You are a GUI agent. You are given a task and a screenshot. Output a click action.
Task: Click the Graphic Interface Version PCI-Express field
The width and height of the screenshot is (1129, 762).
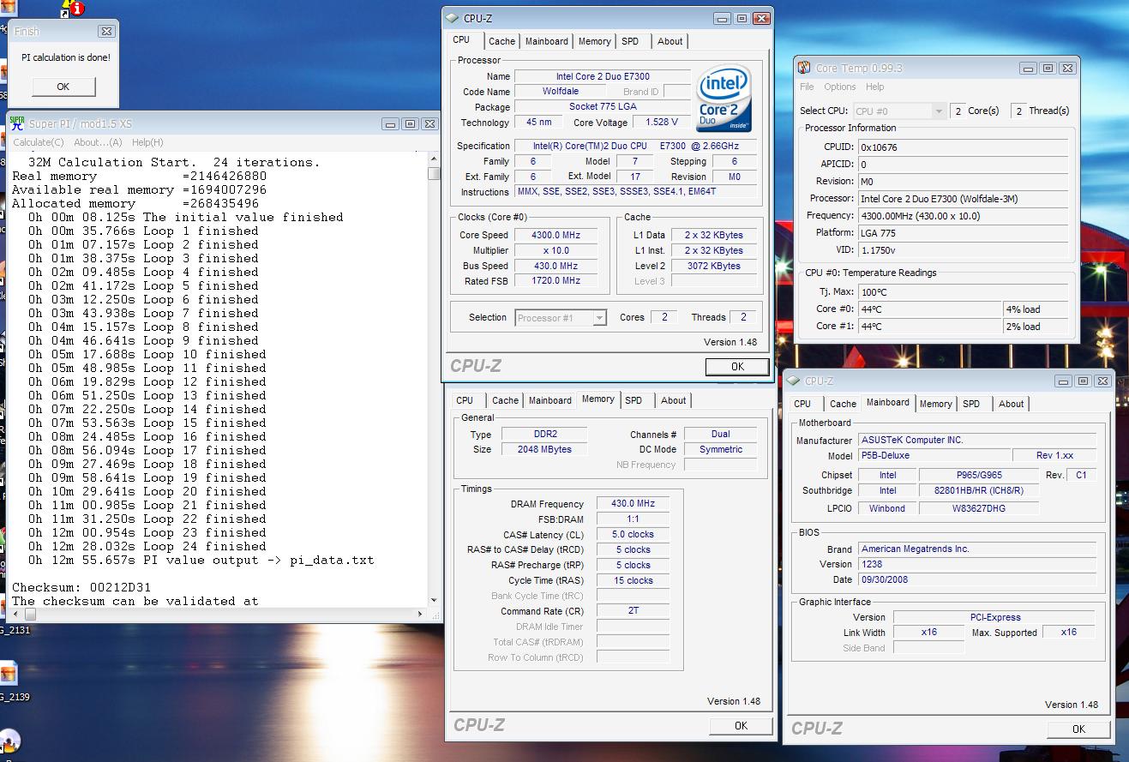(x=994, y=617)
